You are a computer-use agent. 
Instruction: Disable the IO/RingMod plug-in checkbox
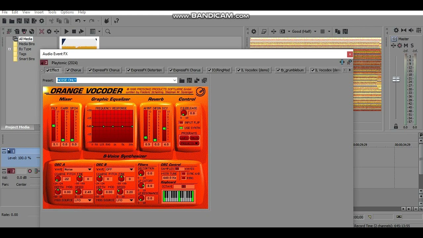(209, 70)
